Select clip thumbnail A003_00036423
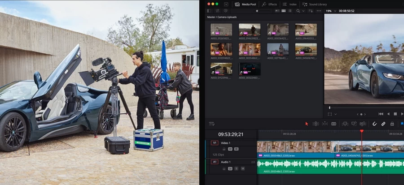The height and width of the screenshot is (185, 404). (x=278, y=30)
